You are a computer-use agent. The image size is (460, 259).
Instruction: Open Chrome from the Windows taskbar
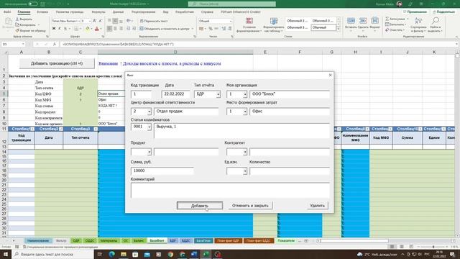coord(170,254)
